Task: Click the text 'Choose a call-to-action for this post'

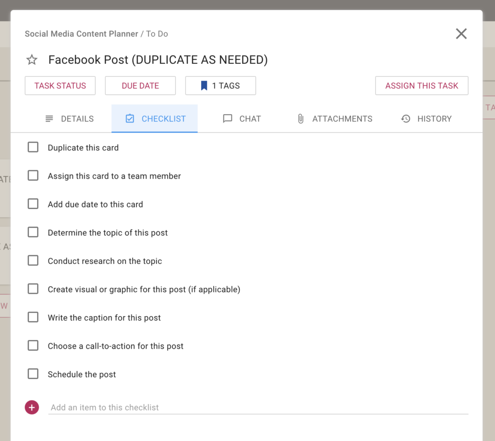Action: tap(116, 346)
